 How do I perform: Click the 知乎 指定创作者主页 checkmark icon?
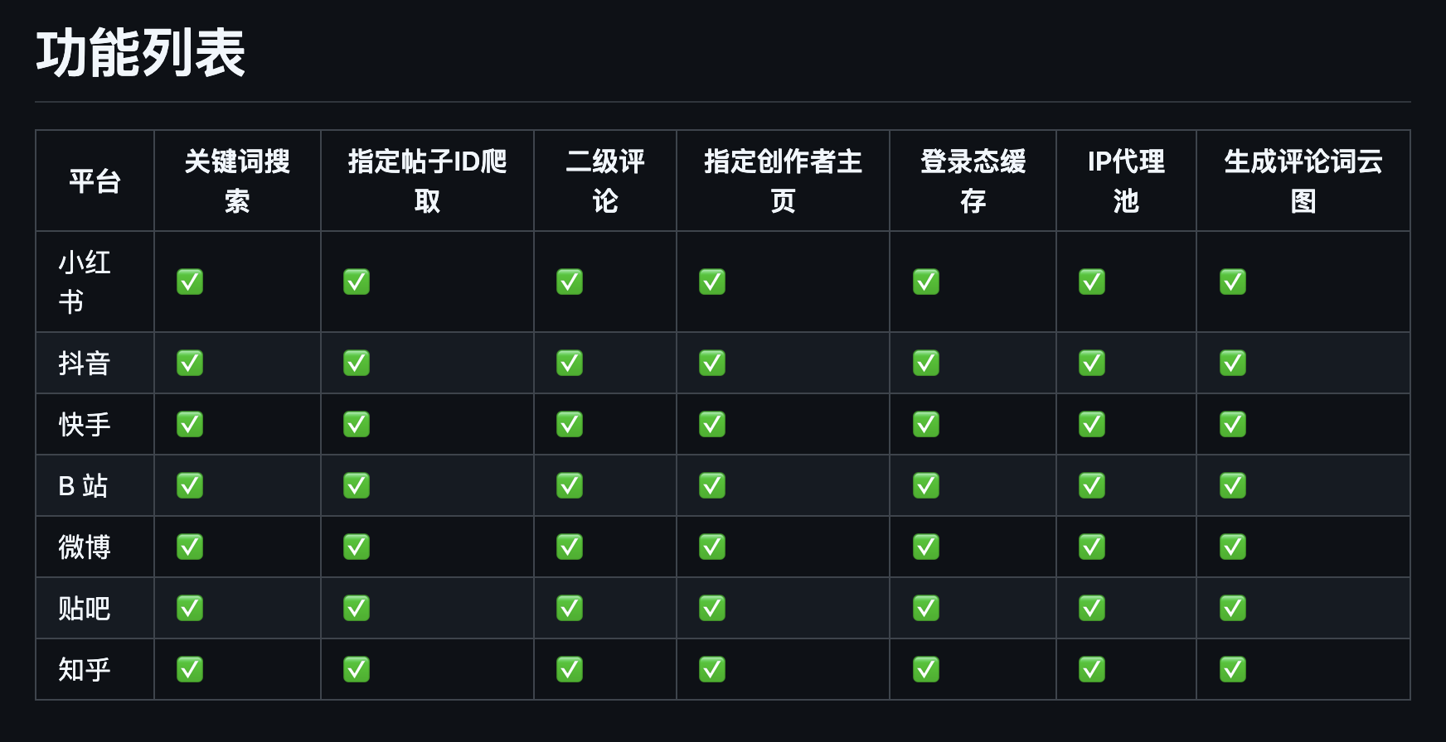pyautogui.click(x=712, y=669)
